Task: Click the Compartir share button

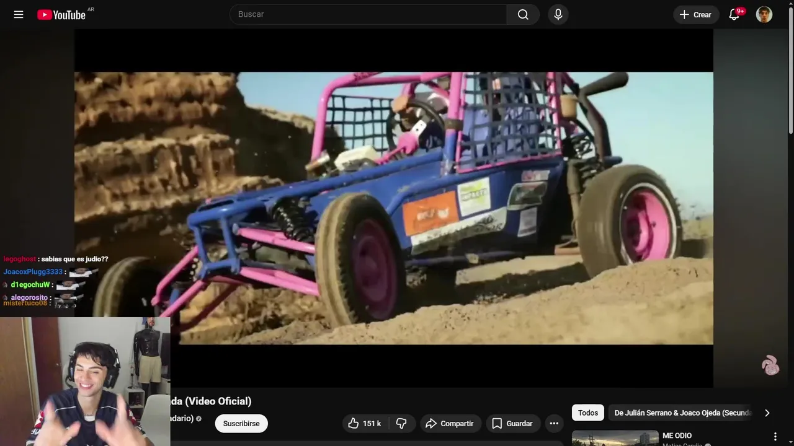Action: point(450,424)
